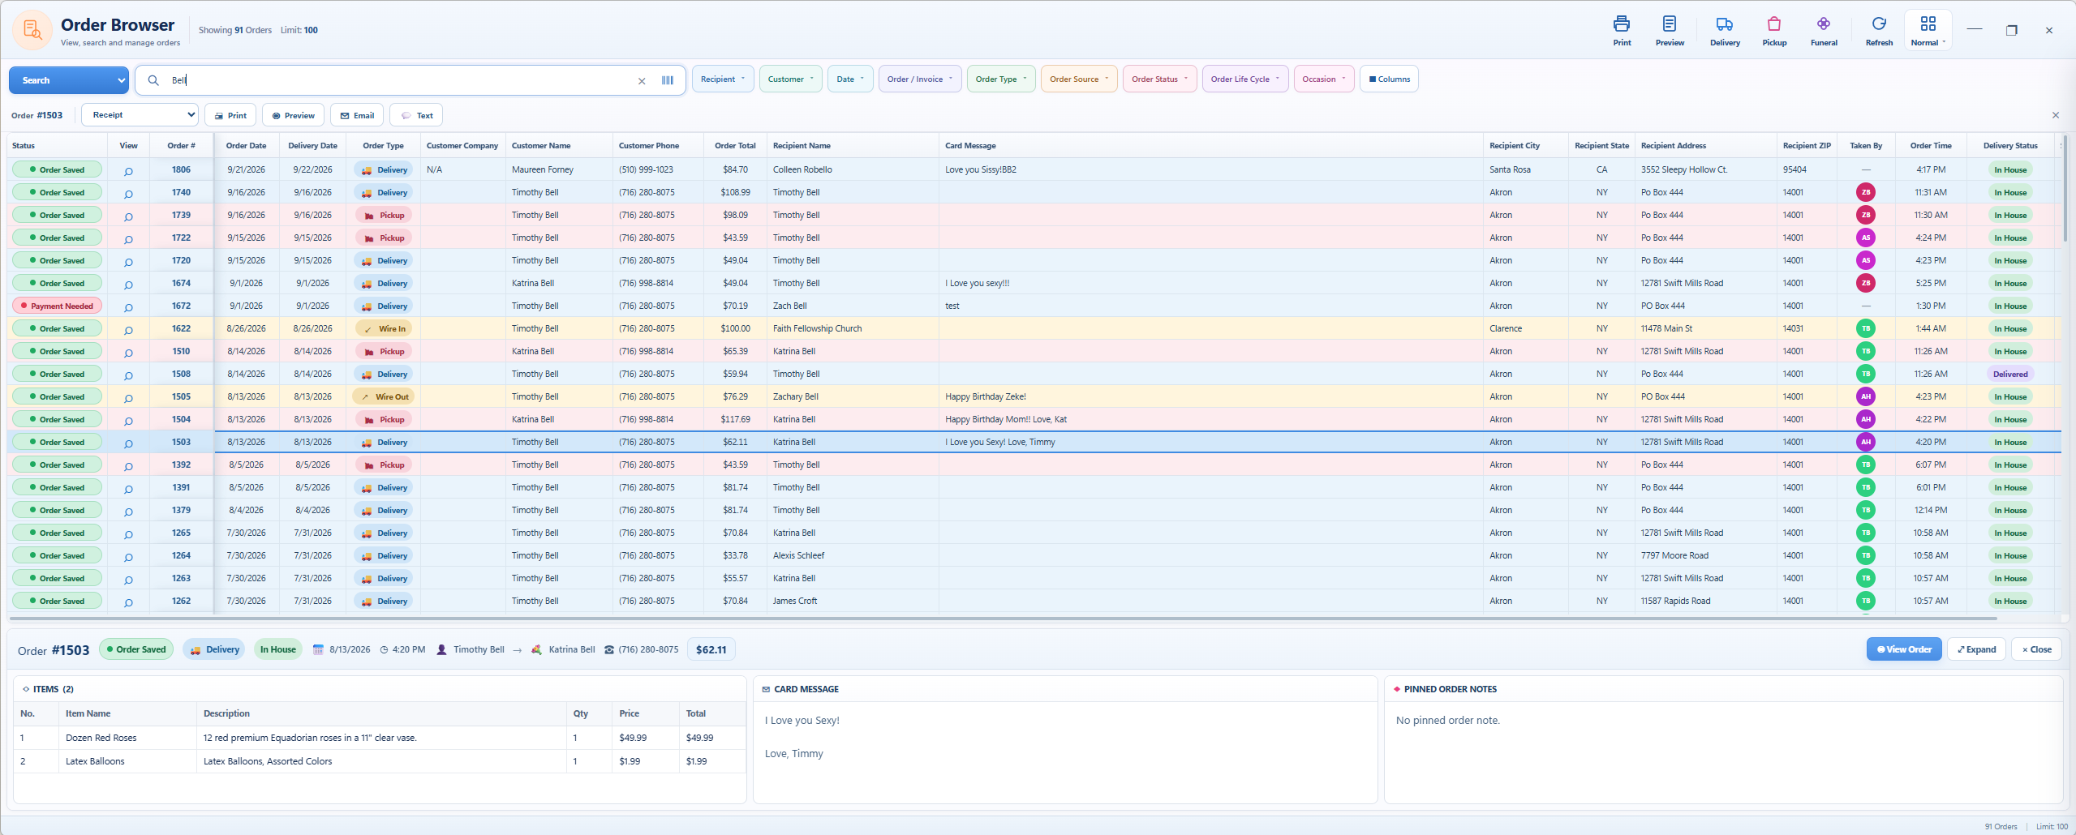Open the Order Source filter
2076x835 pixels.
coord(1079,79)
